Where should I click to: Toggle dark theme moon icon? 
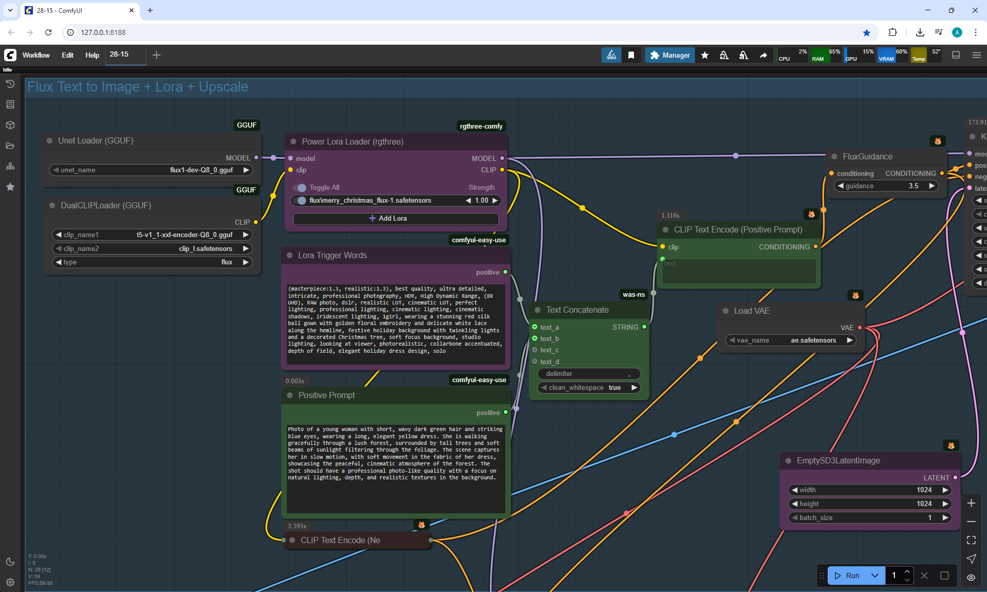[x=10, y=562]
